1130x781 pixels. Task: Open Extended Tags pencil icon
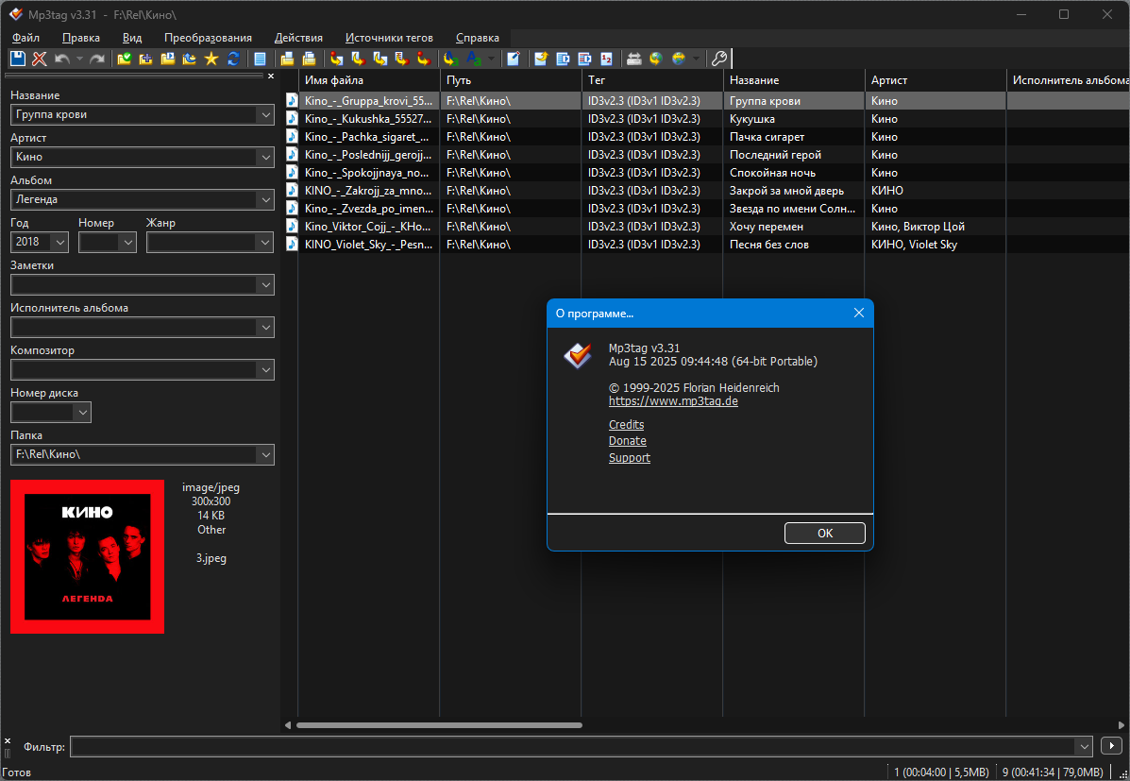(x=514, y=59)
